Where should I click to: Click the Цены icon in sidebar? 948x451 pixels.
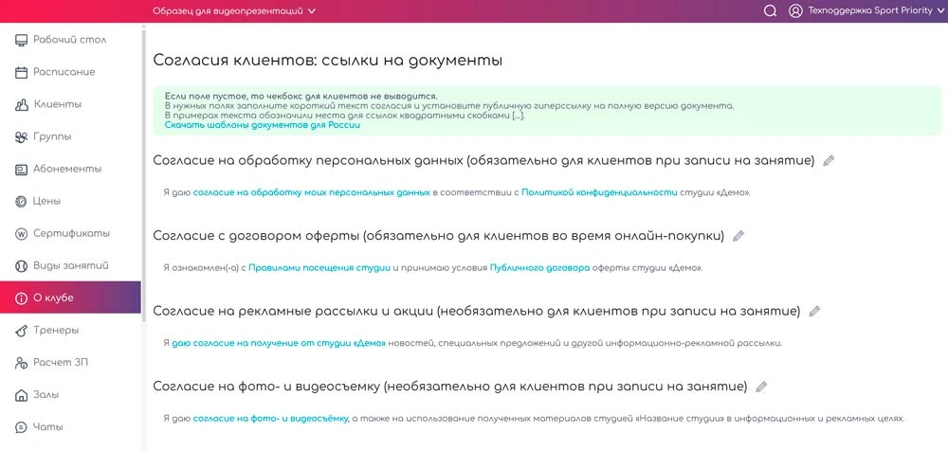(x=21, y=201)
